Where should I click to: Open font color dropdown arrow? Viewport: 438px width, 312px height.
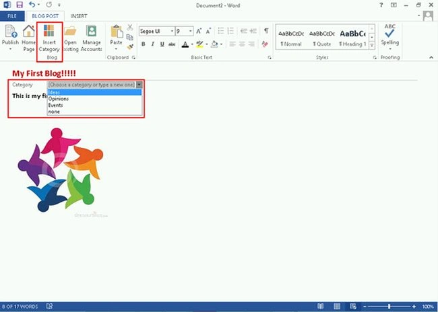coord(192,44)
